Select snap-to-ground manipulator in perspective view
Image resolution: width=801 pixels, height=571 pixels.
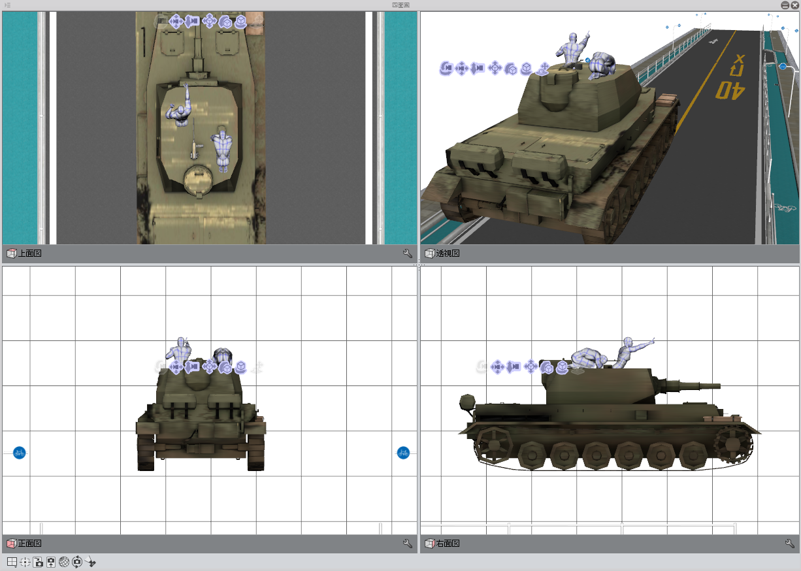[542, 68]
